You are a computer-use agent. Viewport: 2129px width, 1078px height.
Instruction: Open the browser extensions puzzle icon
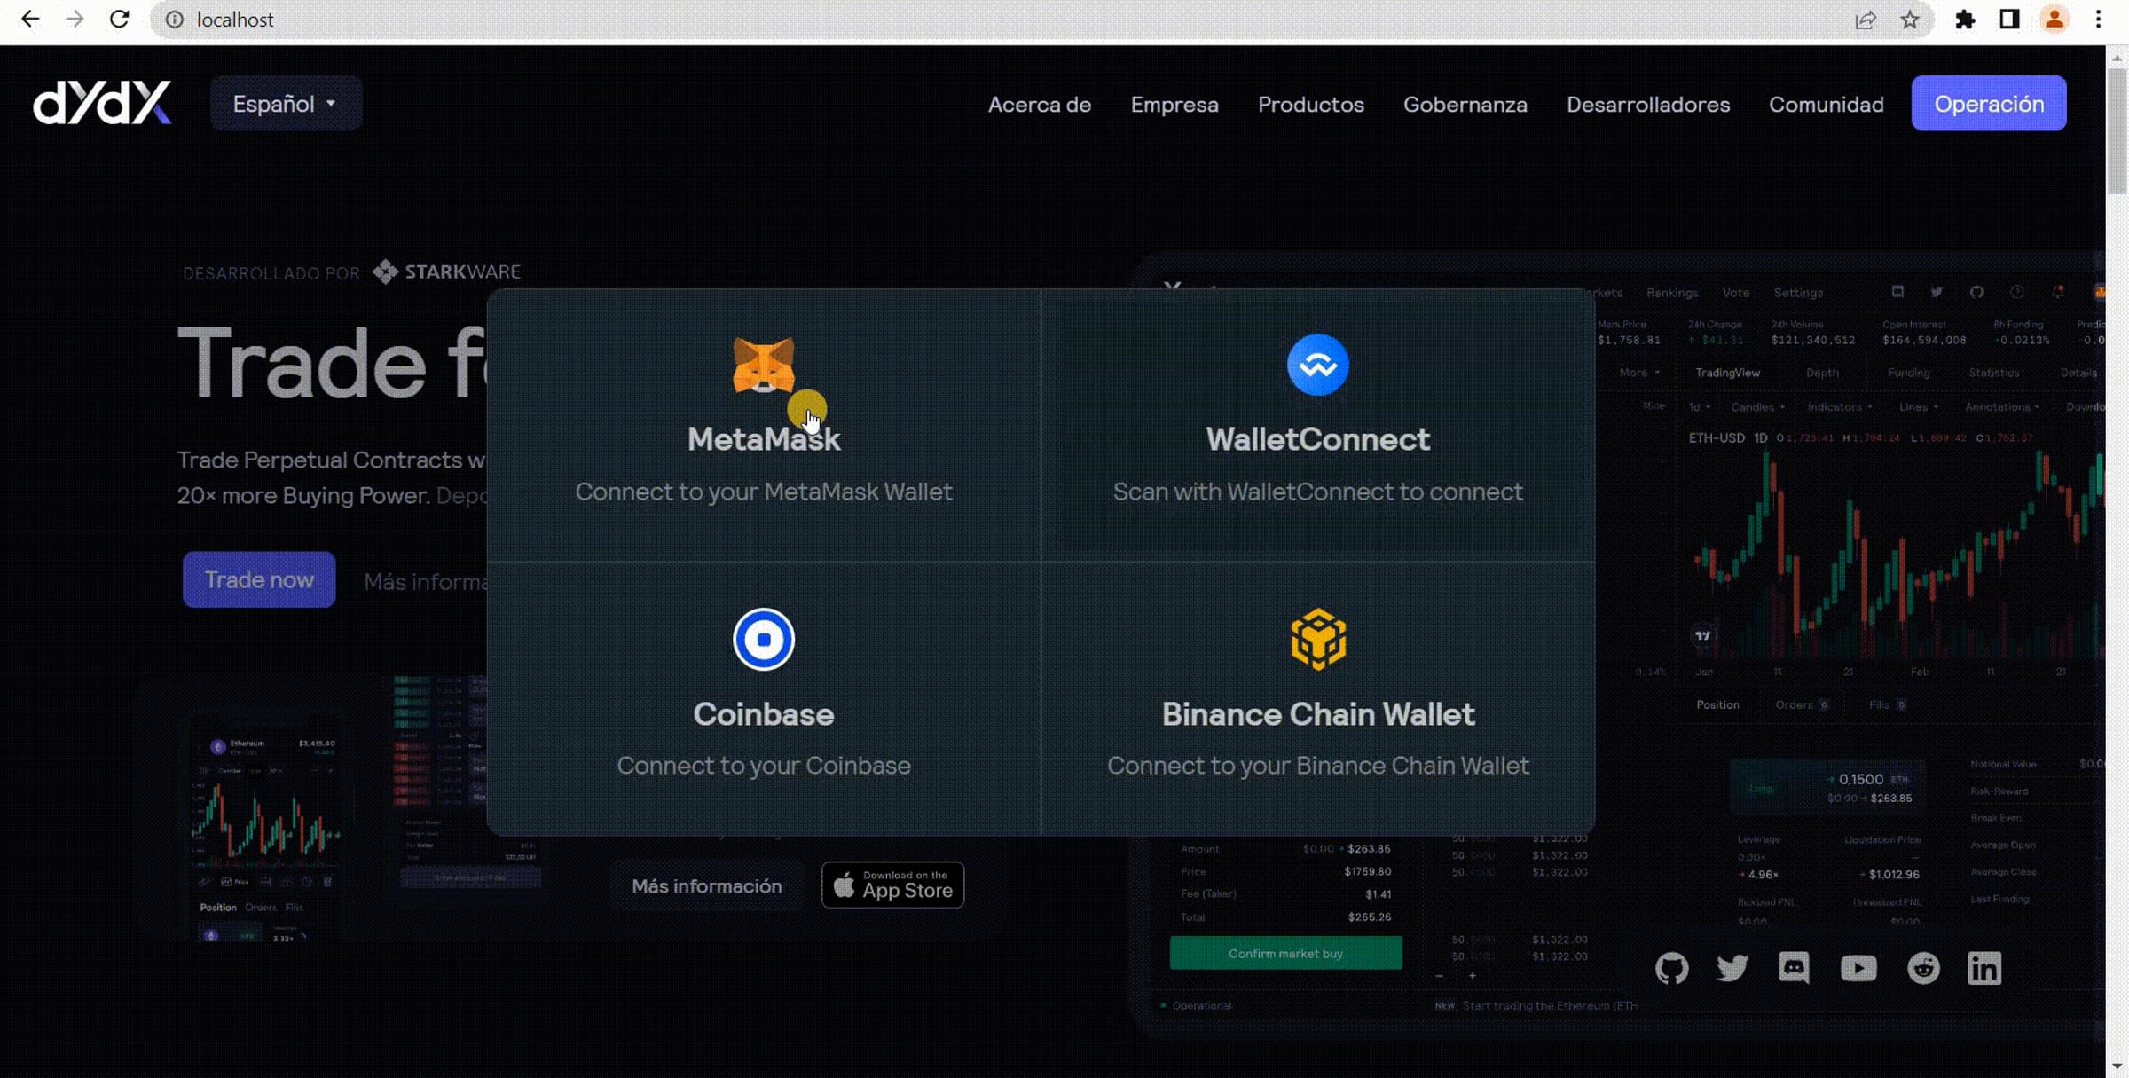pos(1966,20)
